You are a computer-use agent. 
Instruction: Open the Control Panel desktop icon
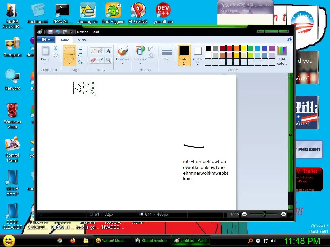(x=13, y=149)
